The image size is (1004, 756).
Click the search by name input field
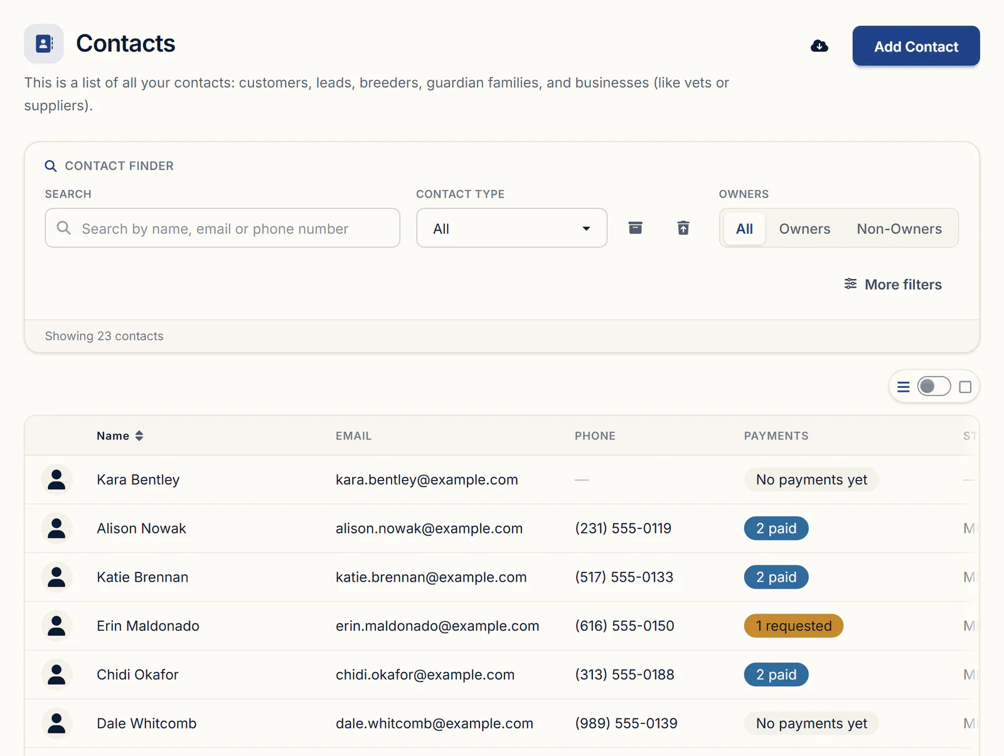[222, 228]
